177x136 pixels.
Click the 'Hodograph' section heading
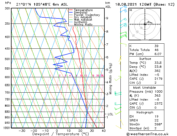click(145, 112)
